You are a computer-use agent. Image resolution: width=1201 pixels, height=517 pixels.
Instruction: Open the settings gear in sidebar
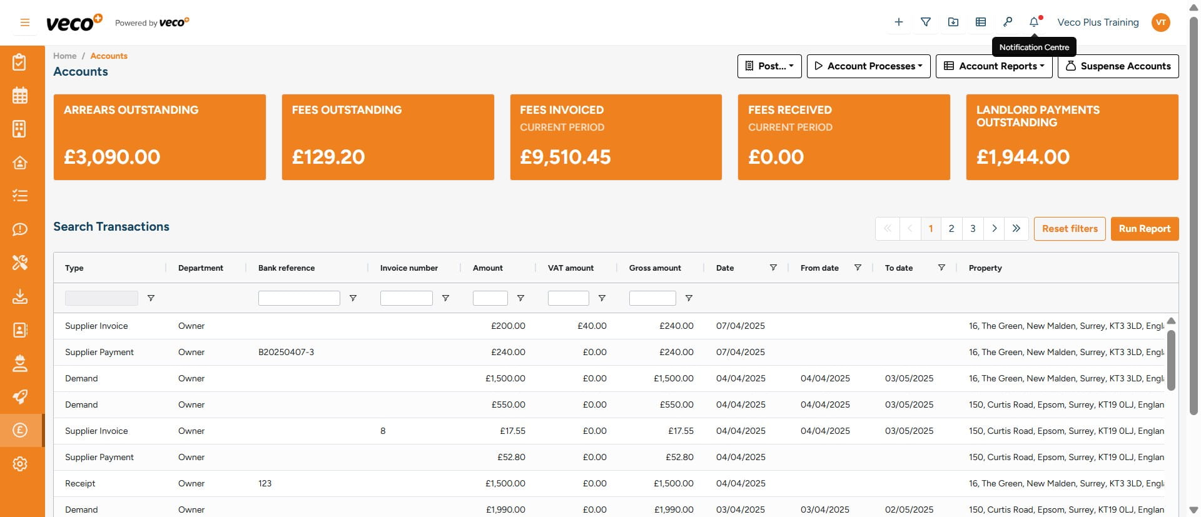coord(20,464)
